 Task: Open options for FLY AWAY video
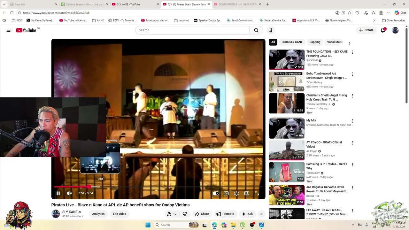click(353, 211)
